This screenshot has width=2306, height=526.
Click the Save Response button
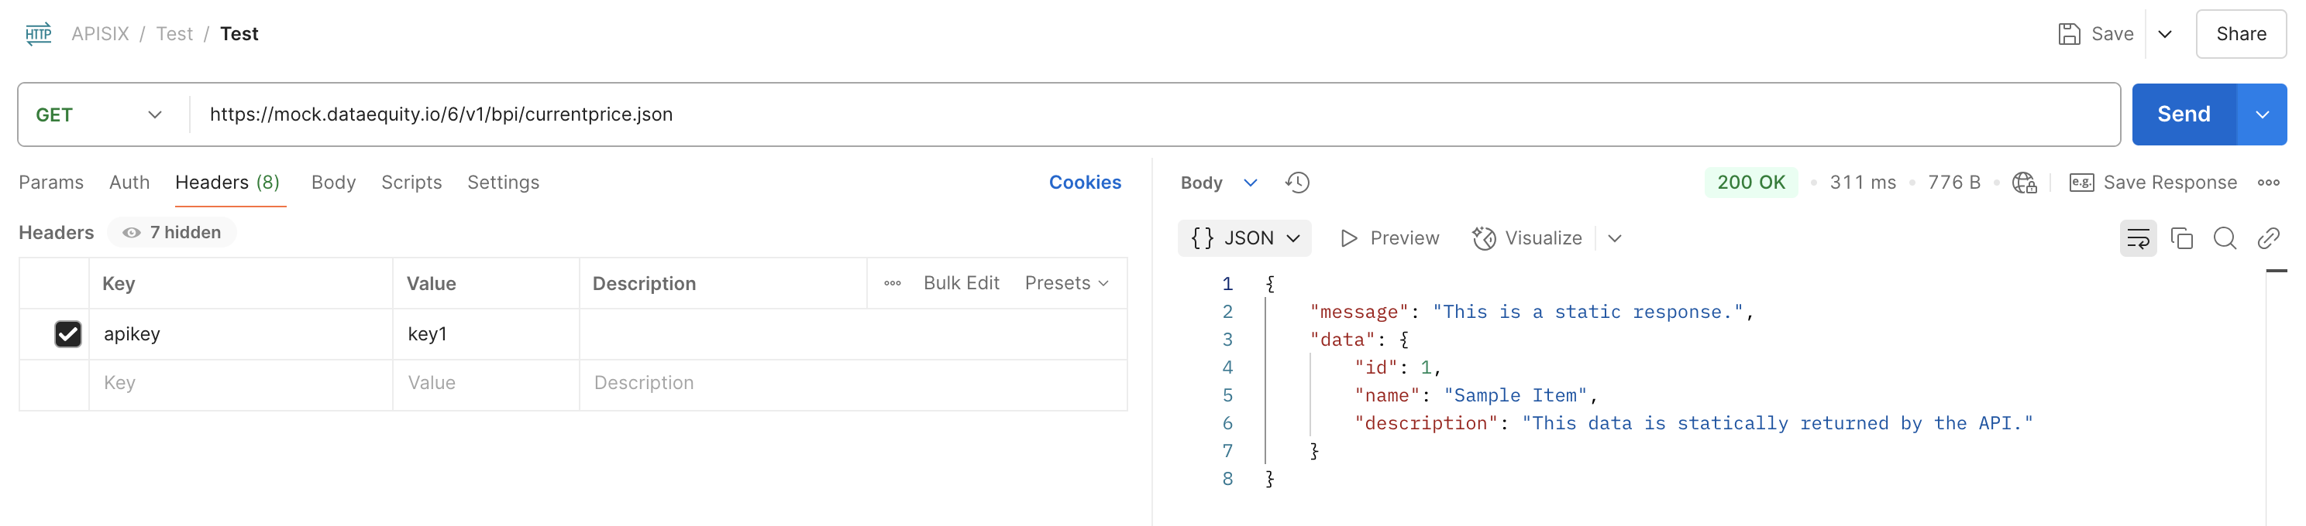pos(2153,183)
